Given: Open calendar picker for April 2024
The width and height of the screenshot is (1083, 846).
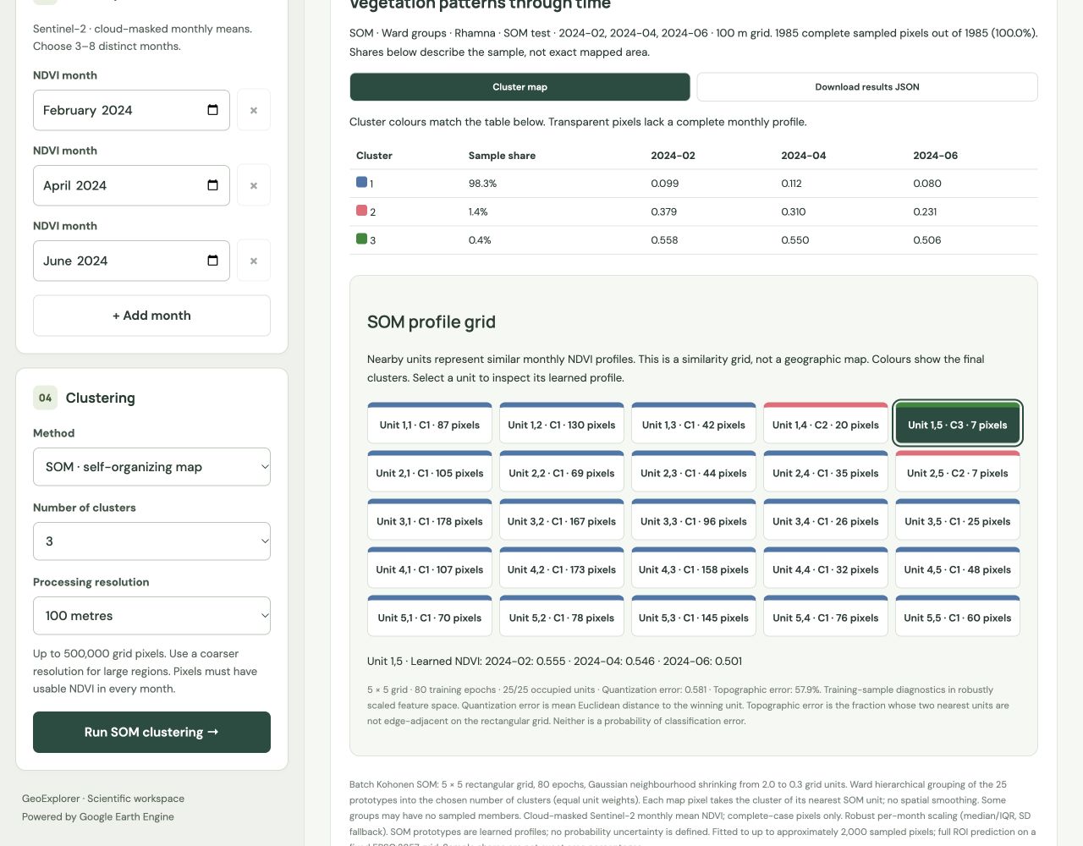Looking at the screenshot, I should point(212,185).
